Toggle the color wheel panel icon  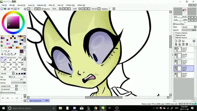(x=2, y=9)
